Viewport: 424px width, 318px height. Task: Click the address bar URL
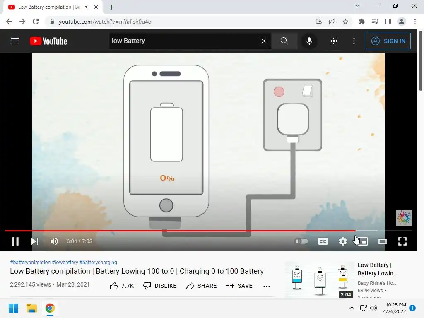click(105, 22)
